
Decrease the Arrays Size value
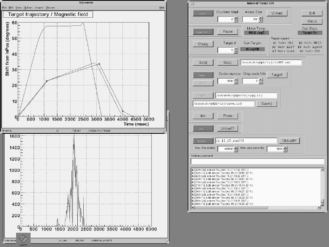click(261, 21)
